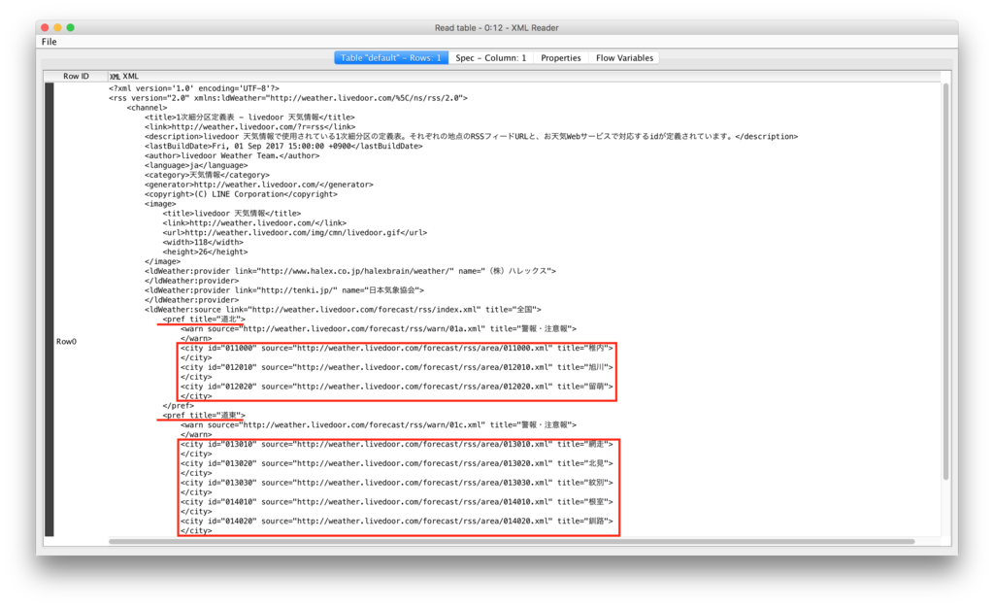Close the XML Reader window with red button
994x607 pixels.
(x=45, y=27)
